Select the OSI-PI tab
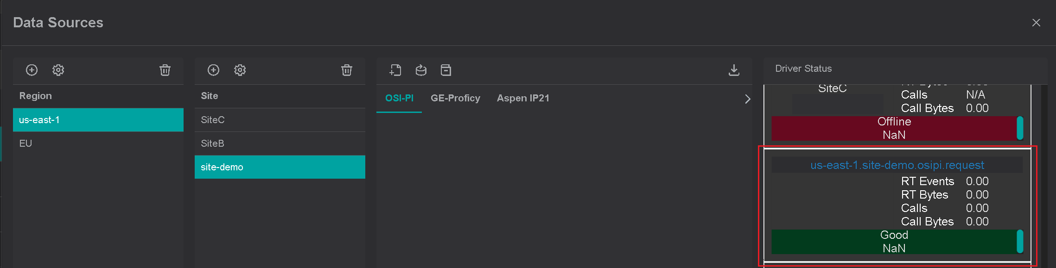This screenshot has height=268, width=1056. 399,98
